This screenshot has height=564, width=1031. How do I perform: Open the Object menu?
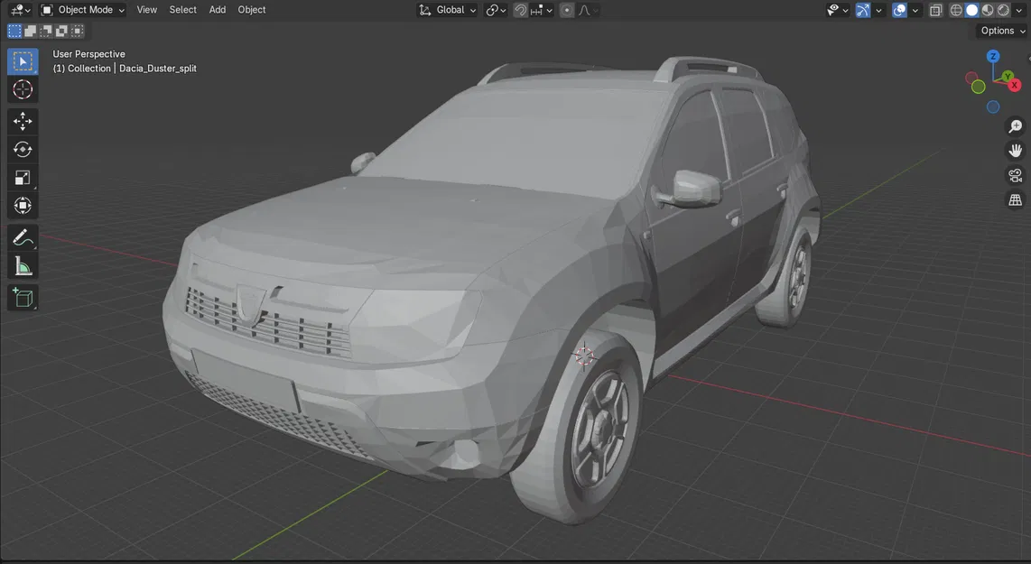tap(251, 9)
